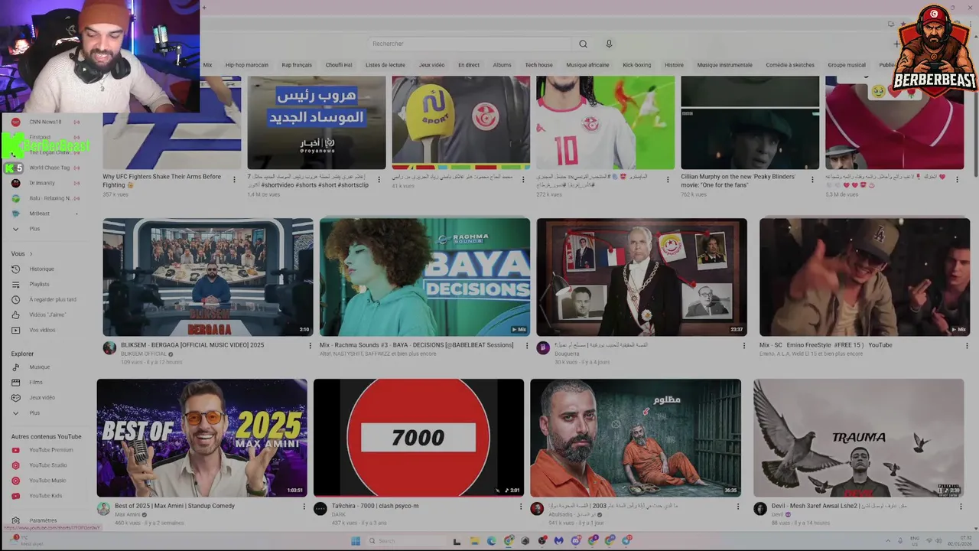This screenshot has height=551, width=979.
Task: Open File Explorer from taskbar
Action: click(474, 541)
